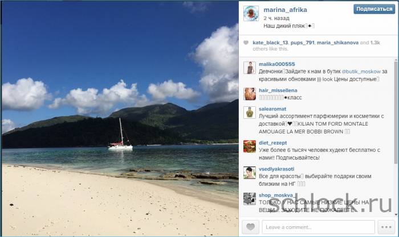Focus the Leave a comment field
The height and width of the screenshot is (237, 399).
(318, 227)
